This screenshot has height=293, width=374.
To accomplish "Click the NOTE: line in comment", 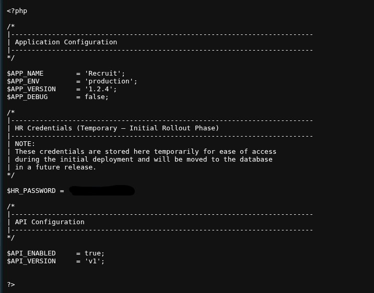I will pyautogui.click(x=25, y=144).
